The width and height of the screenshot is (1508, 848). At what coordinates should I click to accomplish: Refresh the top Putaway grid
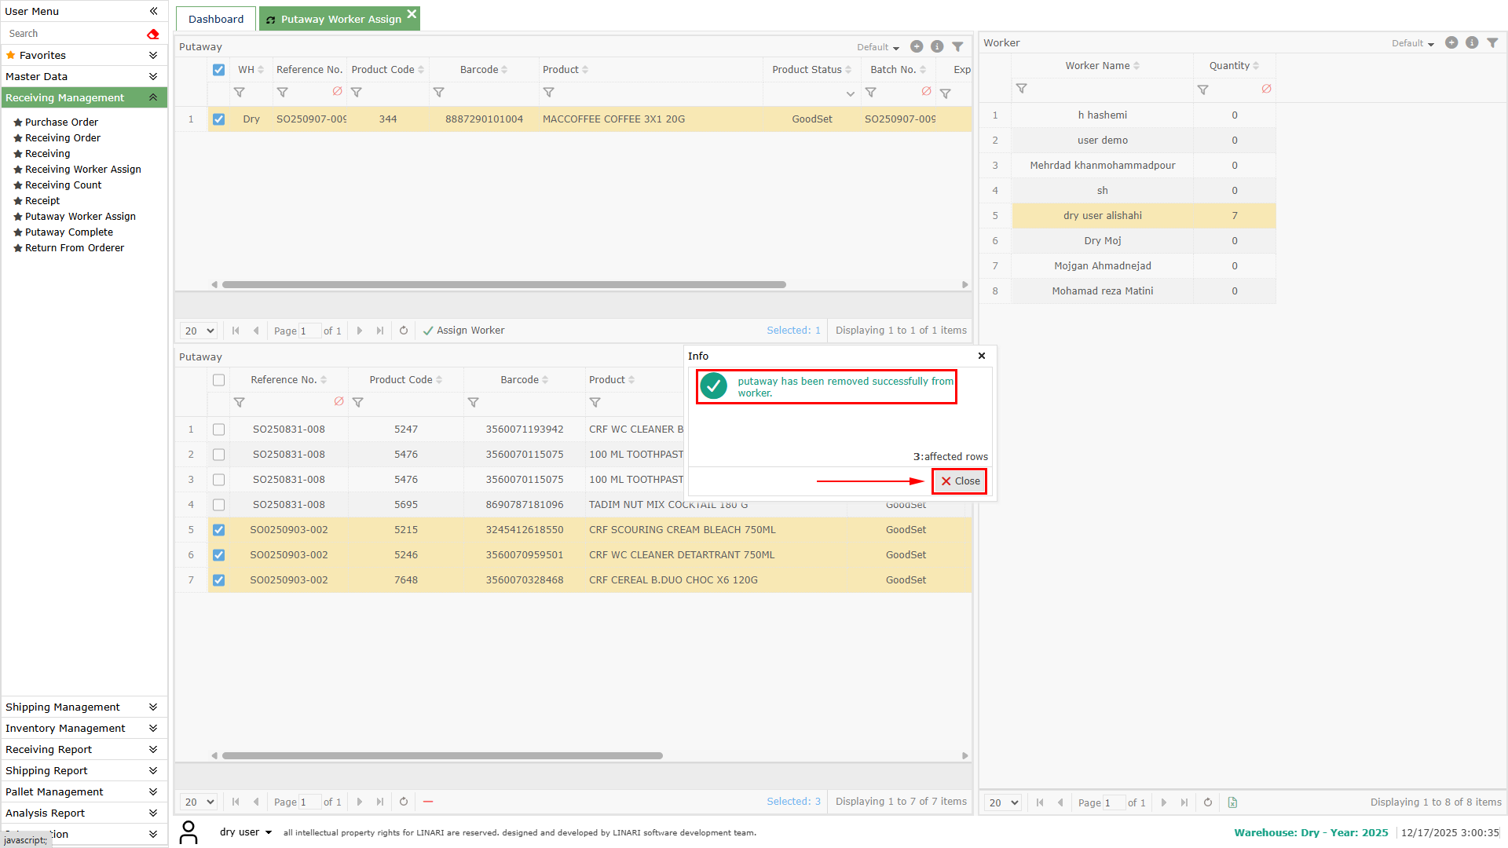(x=404, y=331)
